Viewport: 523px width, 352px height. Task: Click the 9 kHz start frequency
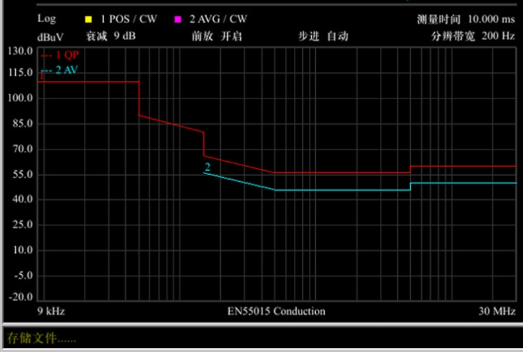pos(50,311)
